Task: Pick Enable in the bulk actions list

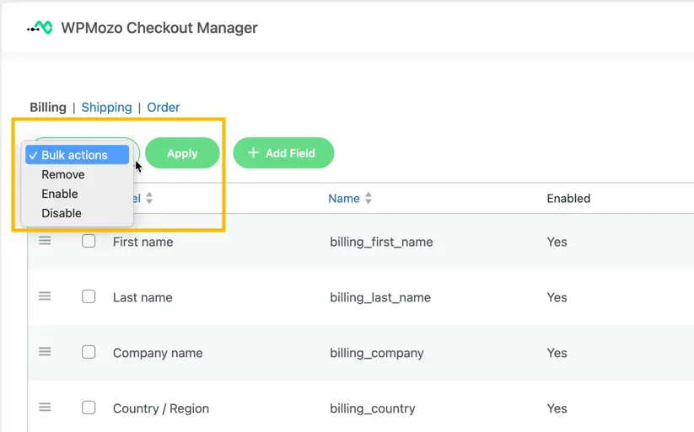Action: click(x=60, y=194)
